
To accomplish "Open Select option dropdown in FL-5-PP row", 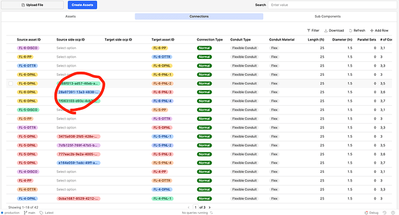I will (66, 119).
